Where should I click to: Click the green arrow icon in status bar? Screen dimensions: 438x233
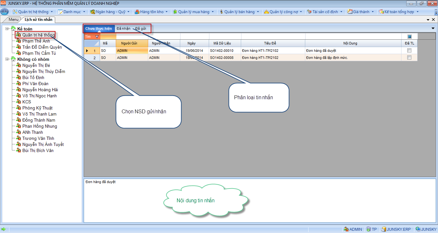pyautogui.click(x=4, y=229)
